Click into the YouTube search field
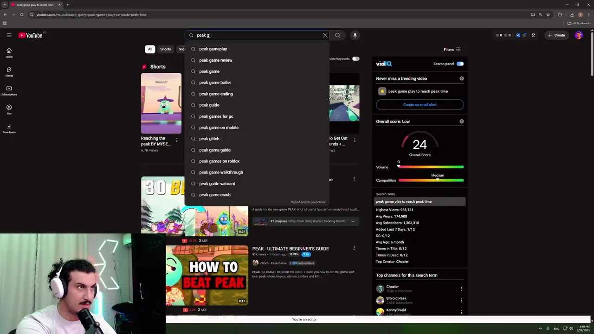 click(x=258, y=35)
